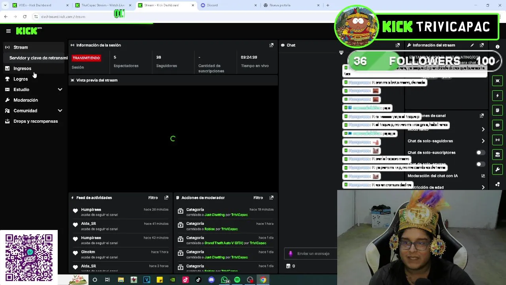Click the screenshot frame icon in right rail
The image size is (506, 285).
[x=498, y=81]
